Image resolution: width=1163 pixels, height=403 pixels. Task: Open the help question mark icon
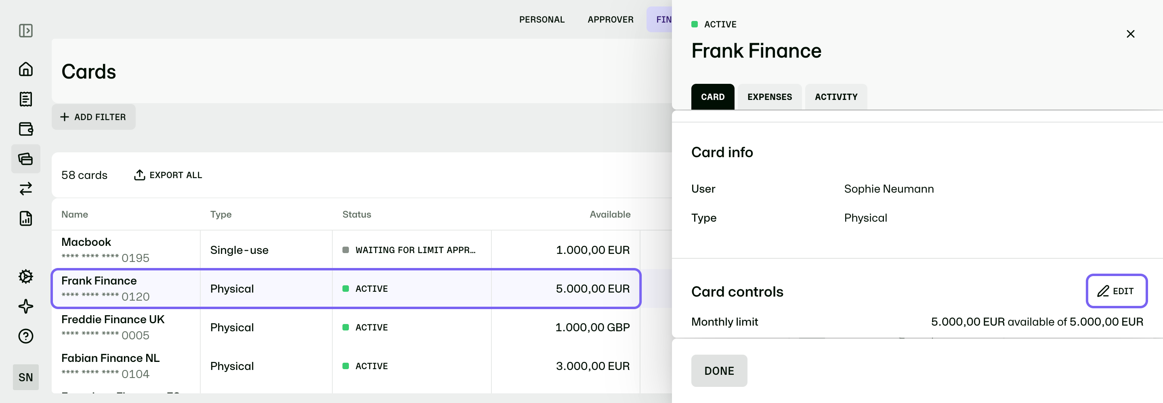(26, 336)
